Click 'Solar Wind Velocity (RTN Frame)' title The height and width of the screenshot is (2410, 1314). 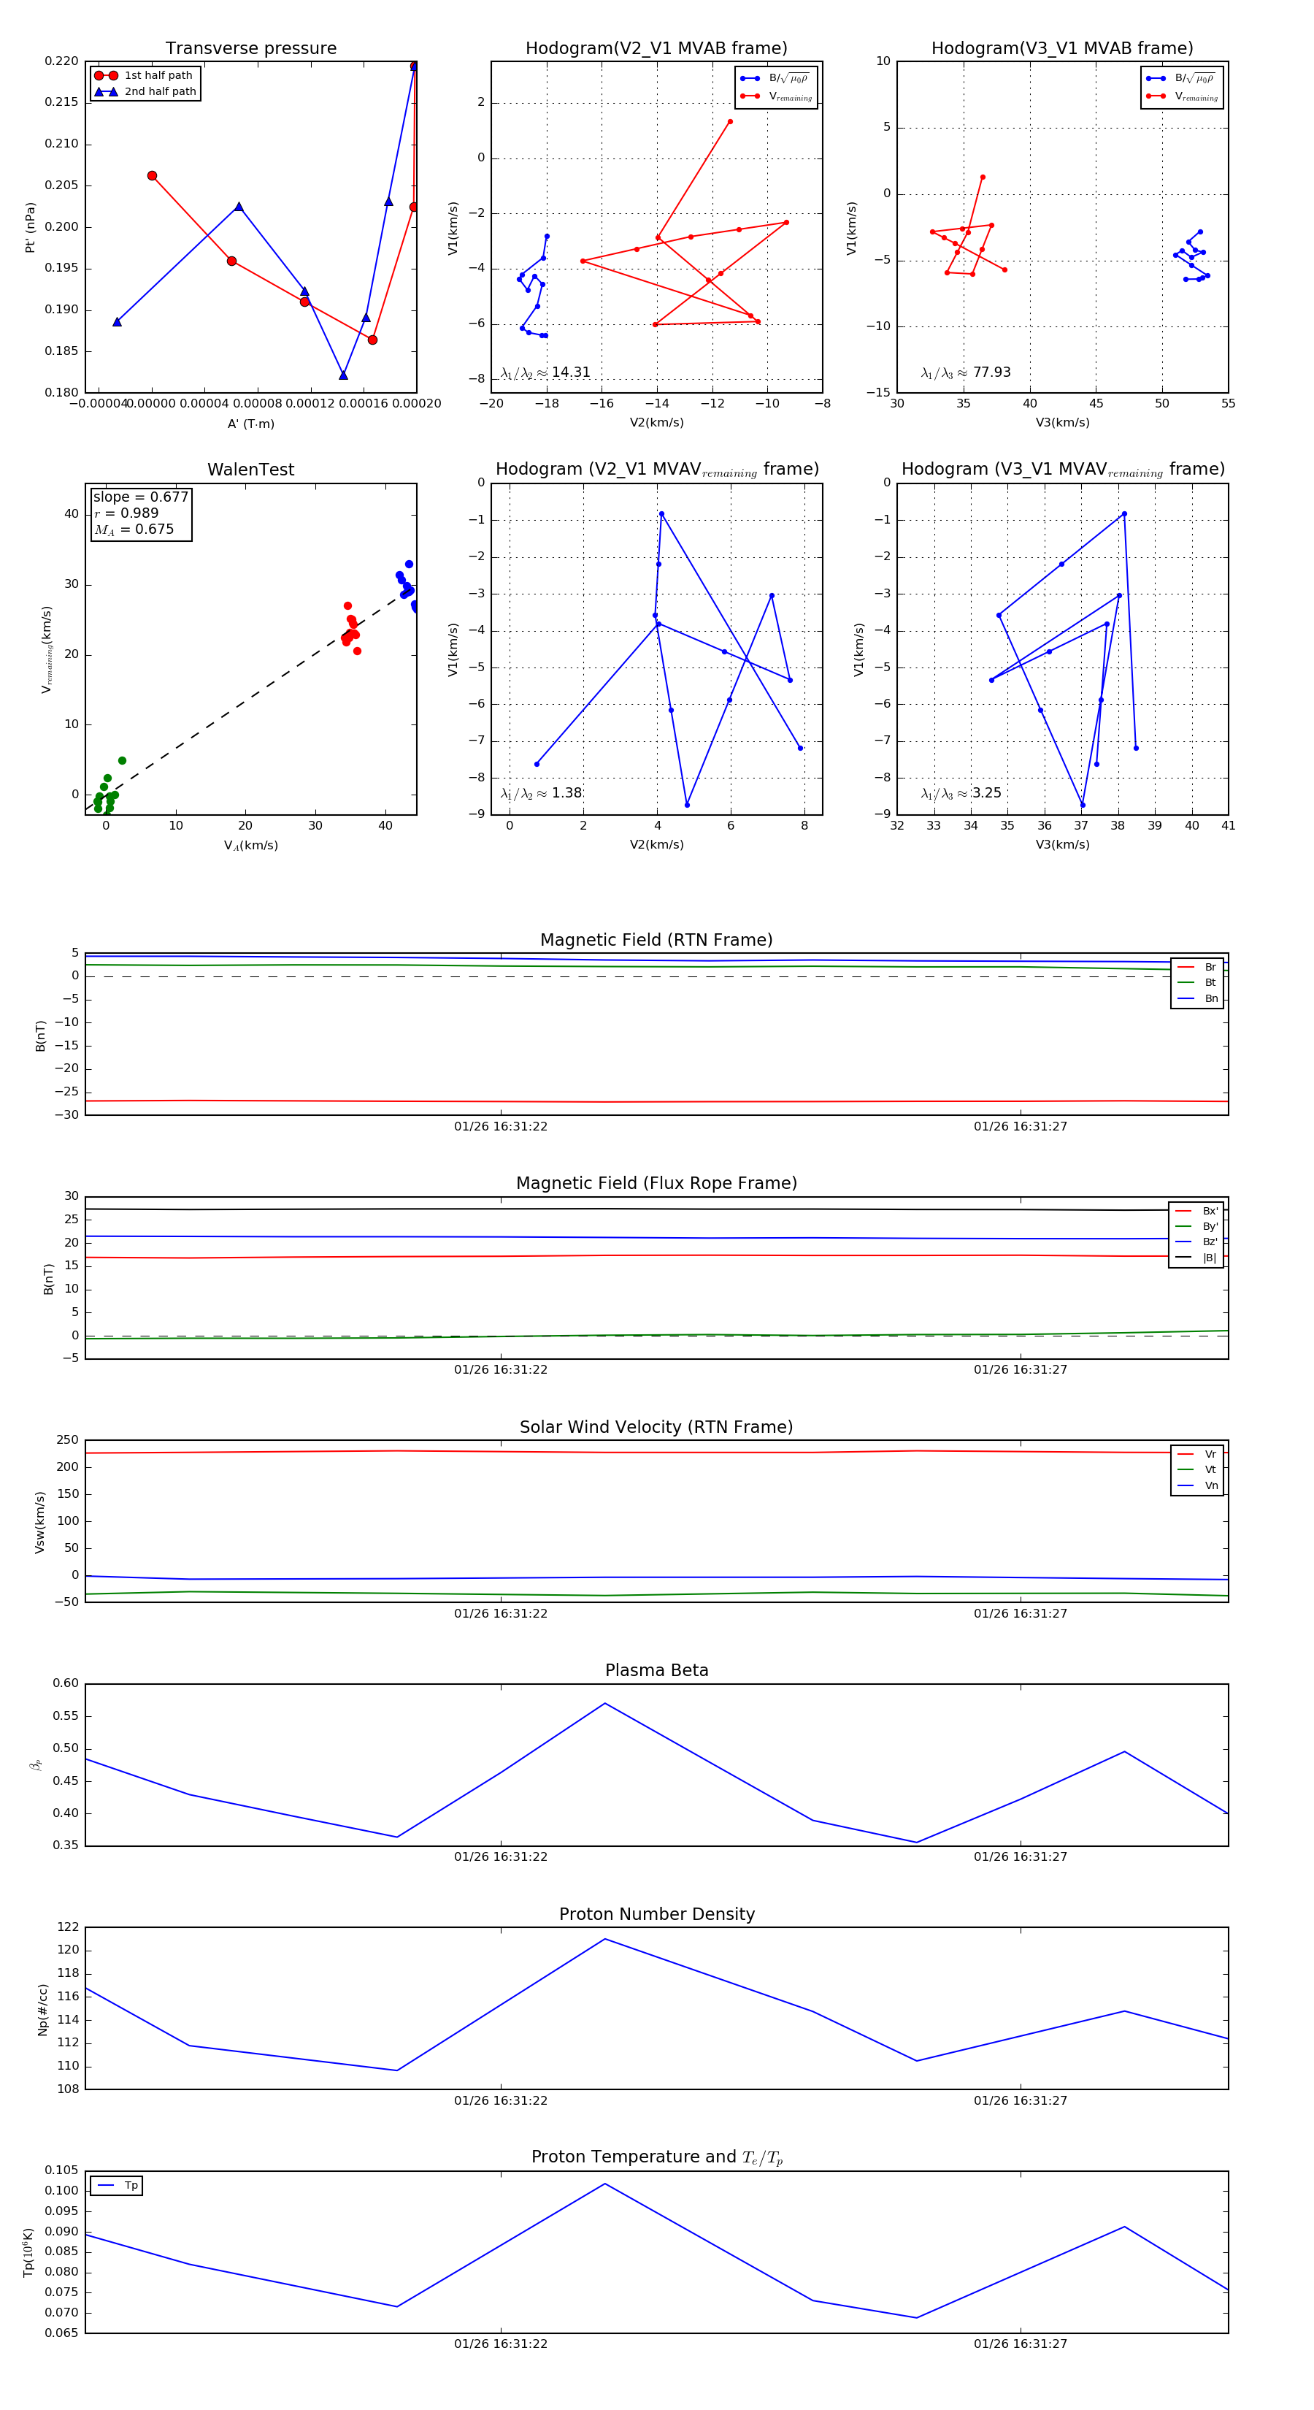pyautogui.click(x=656, y=1428)
